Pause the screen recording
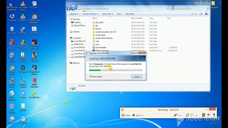This screenshot has width=228, height=128. [126, 115]
